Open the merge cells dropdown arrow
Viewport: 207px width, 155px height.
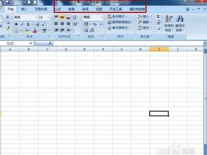(78, 24)
